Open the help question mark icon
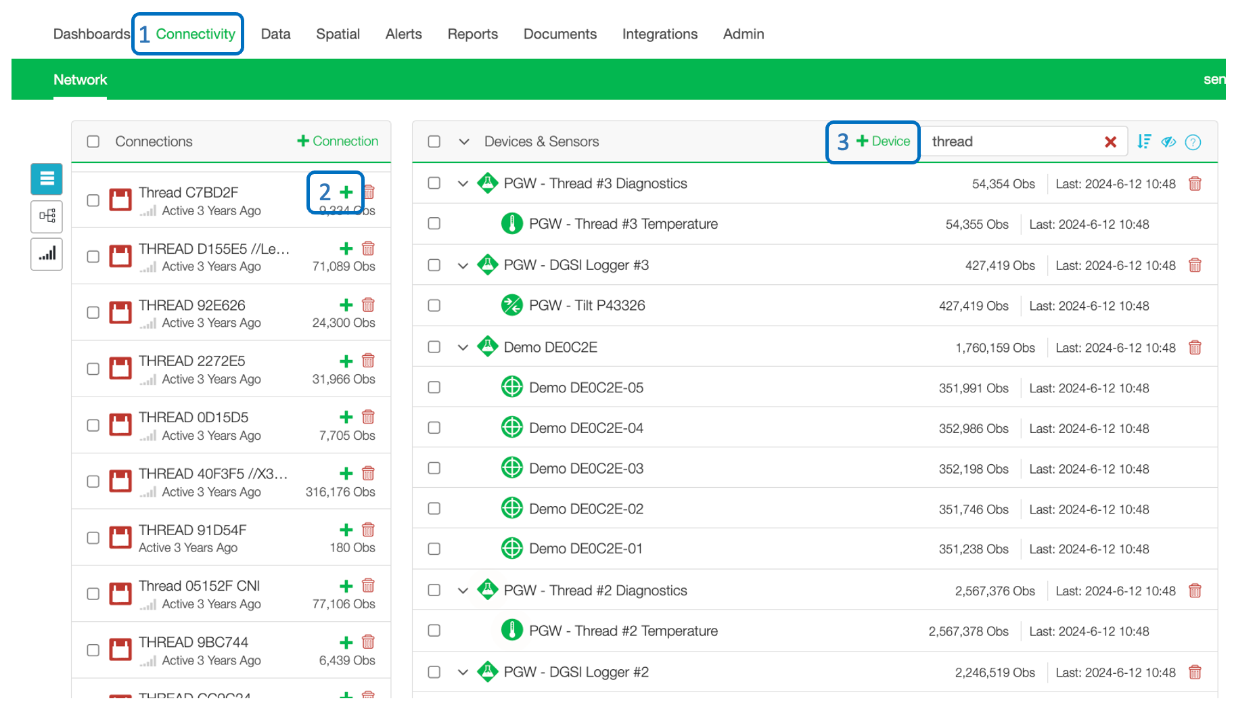 [x=1193, y=142]
